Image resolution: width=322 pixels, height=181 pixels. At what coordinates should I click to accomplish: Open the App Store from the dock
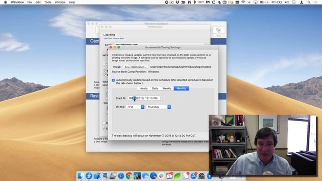click(193, 176)
